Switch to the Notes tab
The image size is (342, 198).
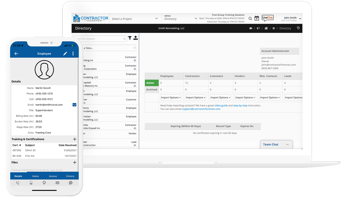(36, 176)
